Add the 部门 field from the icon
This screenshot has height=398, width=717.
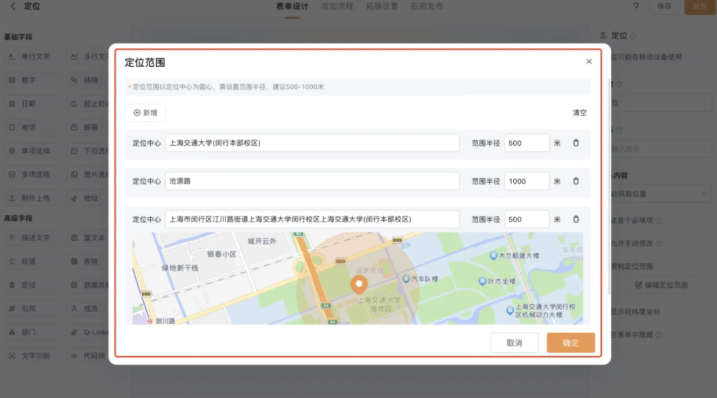click(x=12, y=332)
